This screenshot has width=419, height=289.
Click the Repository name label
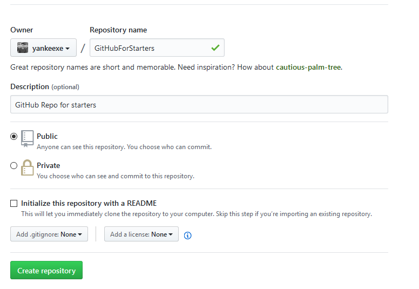(x=118, y=30)
